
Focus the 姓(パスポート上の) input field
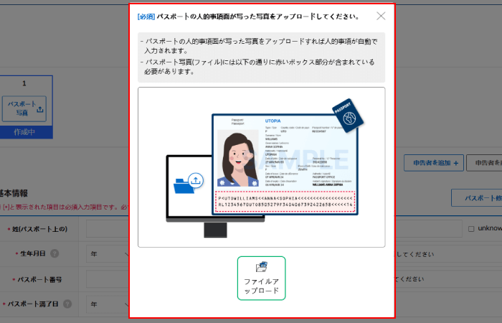click(x=108, y=229)
